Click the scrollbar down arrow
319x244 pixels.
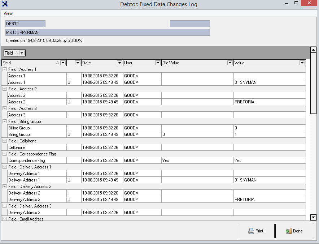pyautogui.click(x=313, y=217)
